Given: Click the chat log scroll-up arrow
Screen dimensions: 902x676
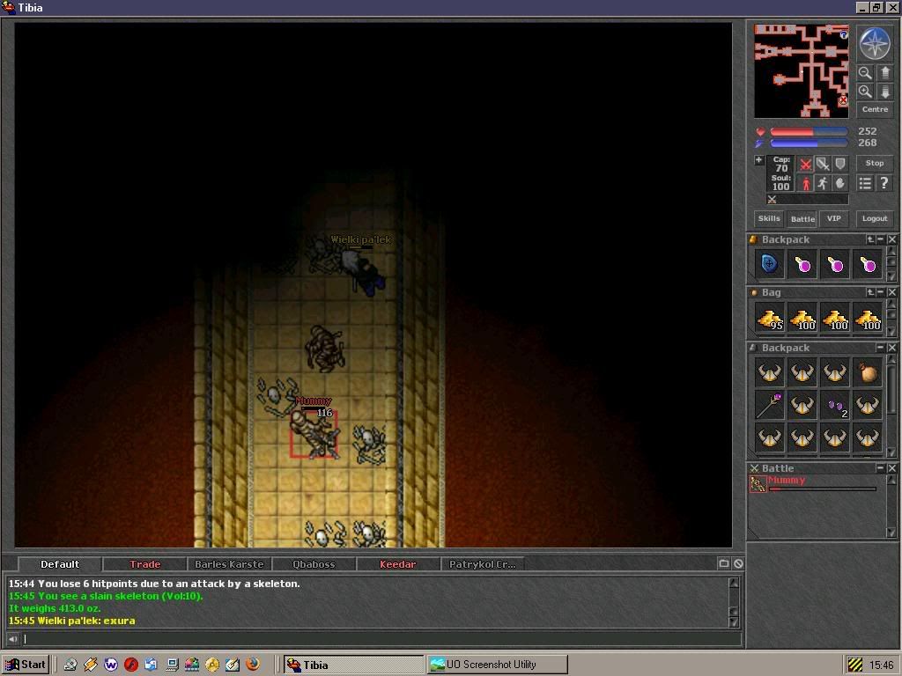Looking at the screenshot, I should tap(734, 583).
